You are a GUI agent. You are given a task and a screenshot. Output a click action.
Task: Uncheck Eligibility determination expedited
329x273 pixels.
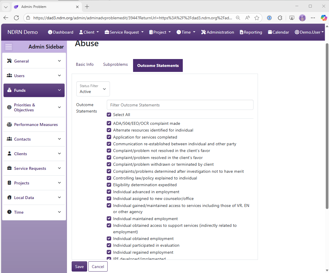coord(109,185)
